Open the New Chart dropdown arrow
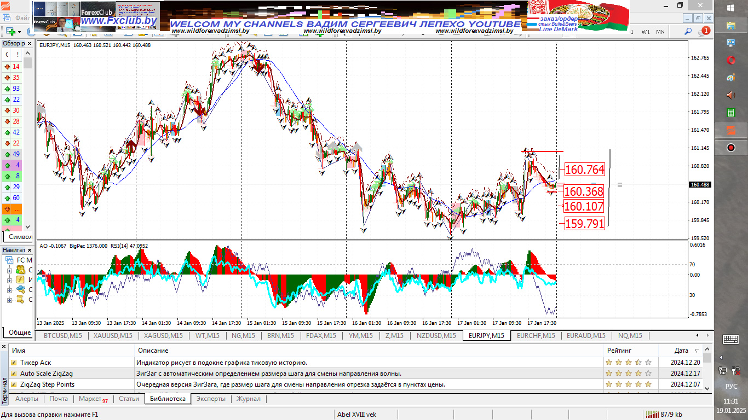The image size is (748, 420). tap(20, 32)
